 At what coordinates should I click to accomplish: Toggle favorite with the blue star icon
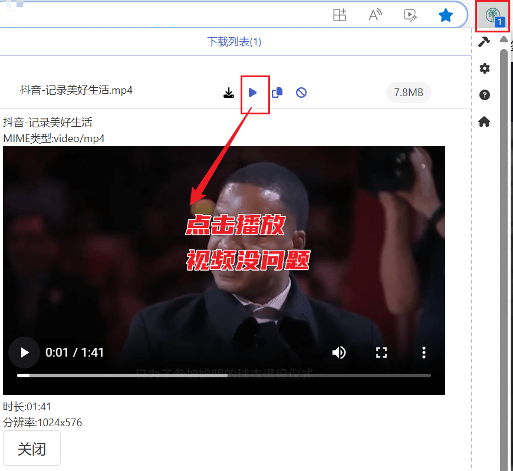445,15
